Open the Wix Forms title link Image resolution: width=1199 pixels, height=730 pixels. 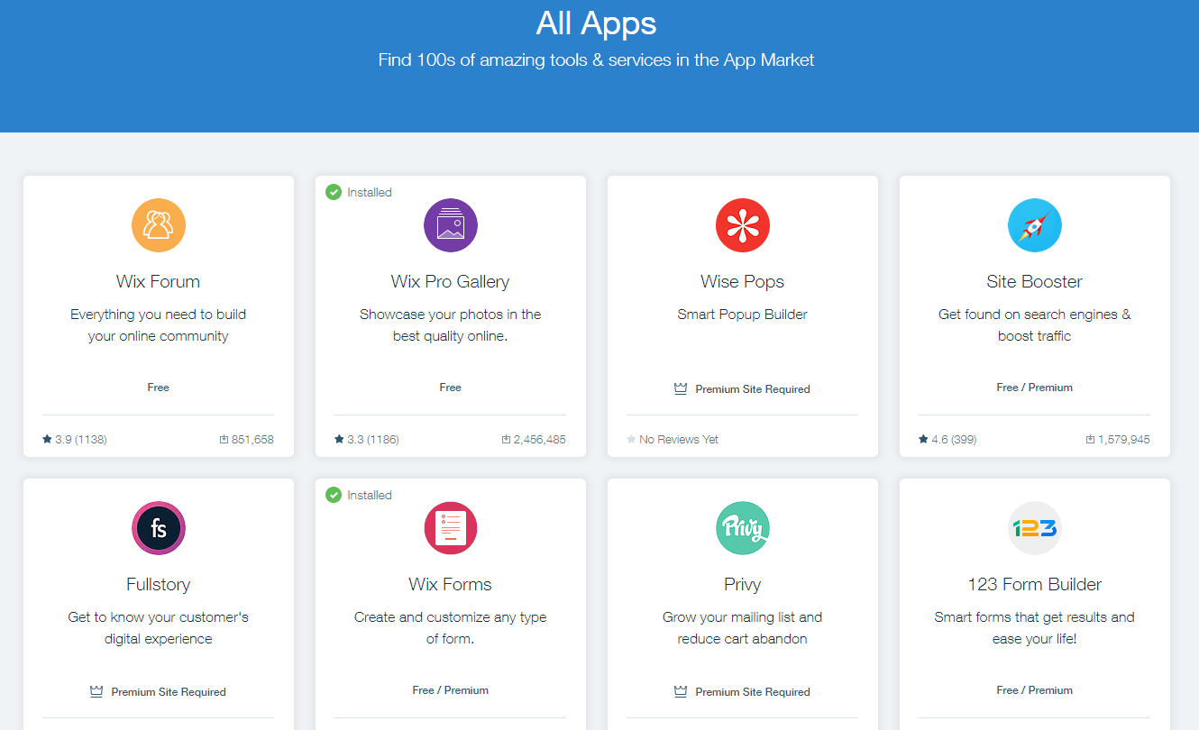point(451,584)
